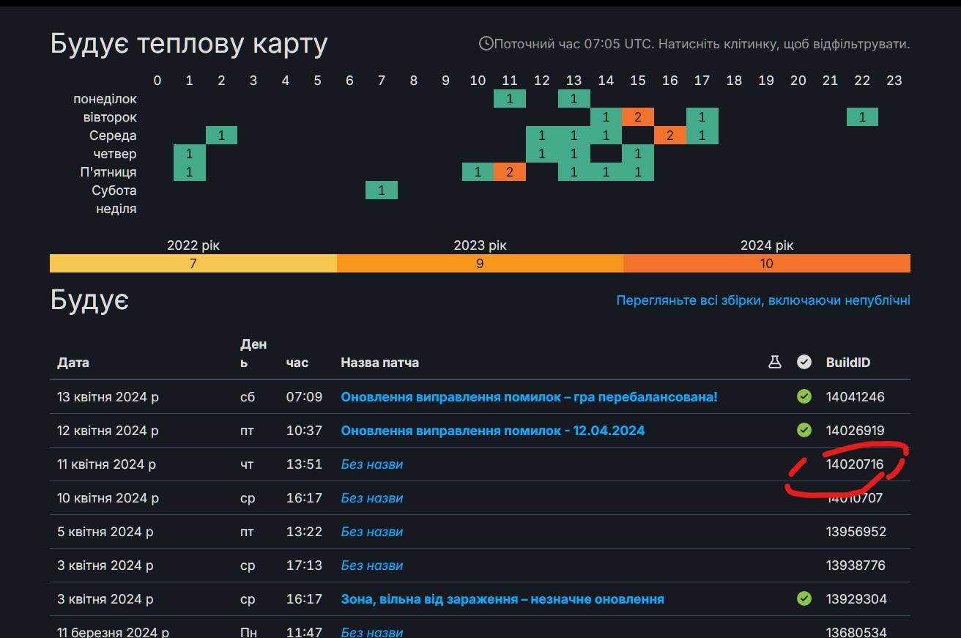Click green checkmark for build 13929304
961x638 pixels.
coord(804,599)
